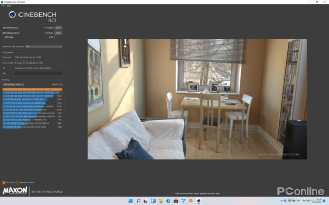
Task: Open the File menu
Action: 3,6
